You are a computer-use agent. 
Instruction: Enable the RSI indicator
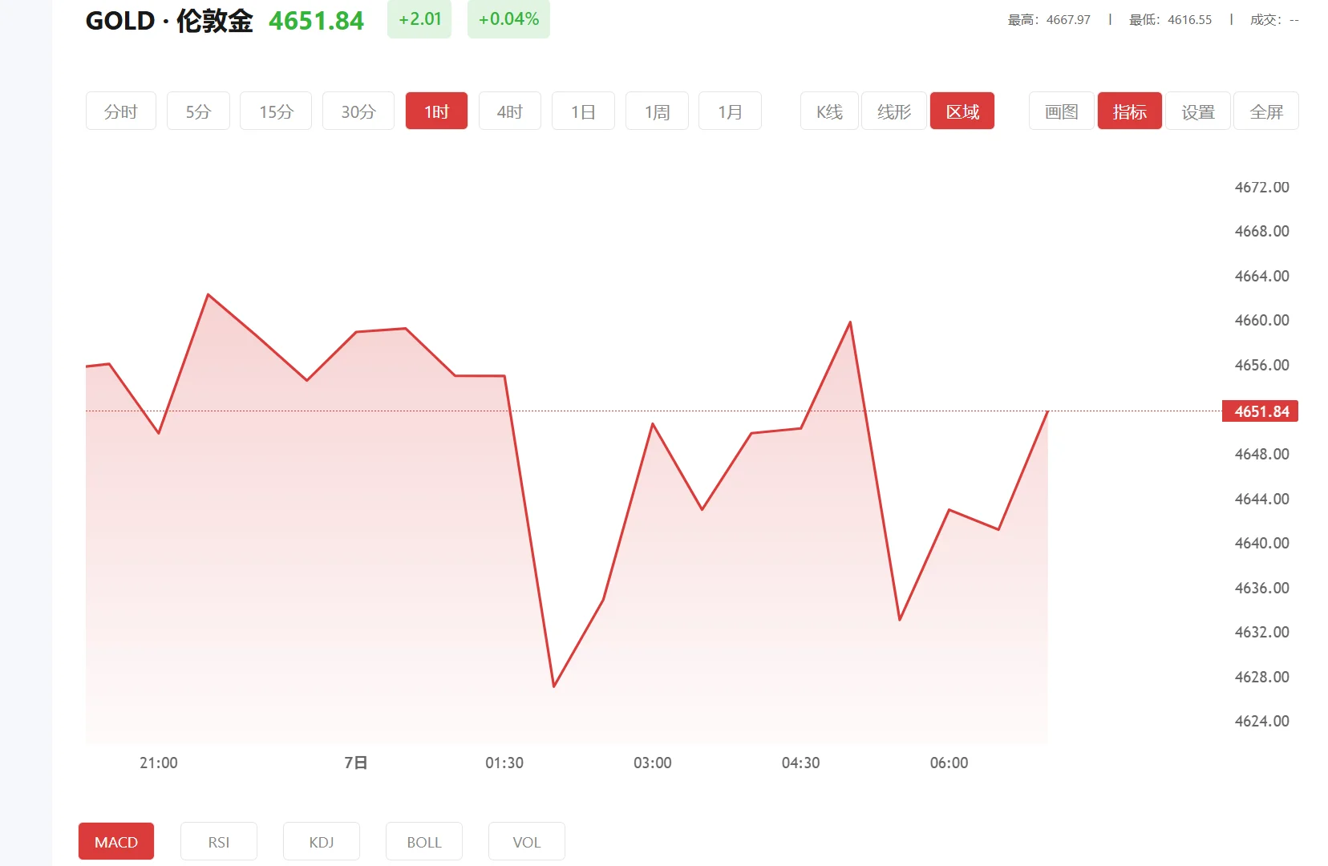coord(218,841)
